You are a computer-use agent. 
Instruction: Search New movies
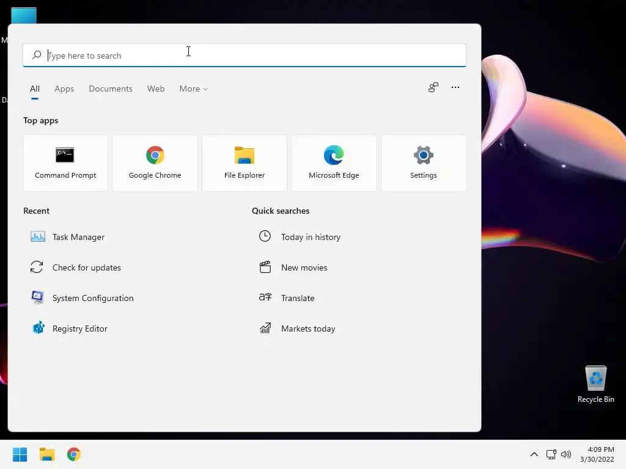point(304,267)
